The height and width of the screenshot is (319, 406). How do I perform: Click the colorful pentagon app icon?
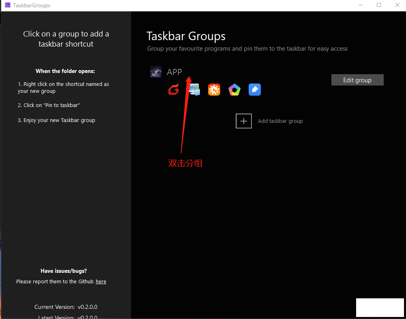234,90
